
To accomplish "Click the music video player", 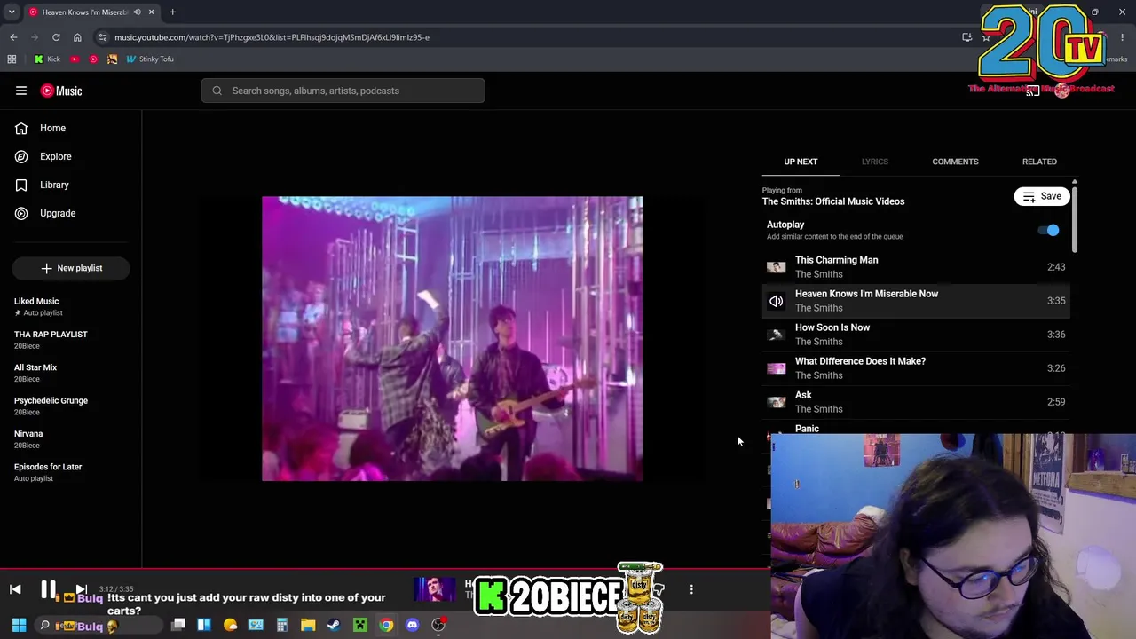I will tap(452, 339).
